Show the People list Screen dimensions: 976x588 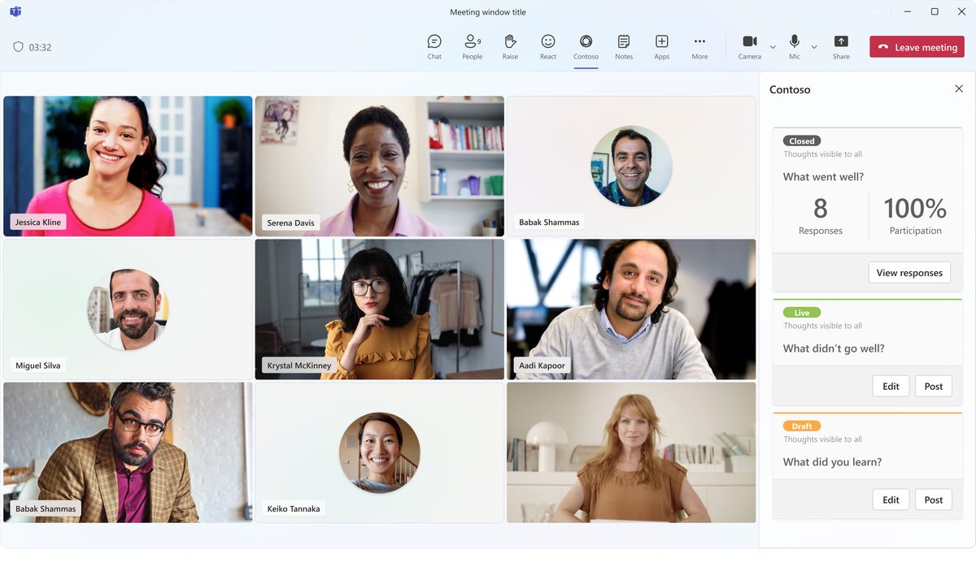point(472,46)
